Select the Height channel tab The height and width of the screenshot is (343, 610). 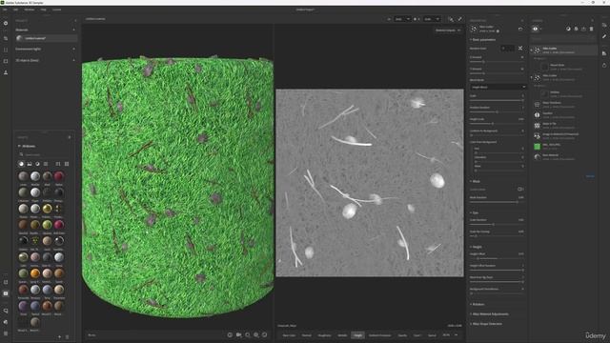point(358,334)
